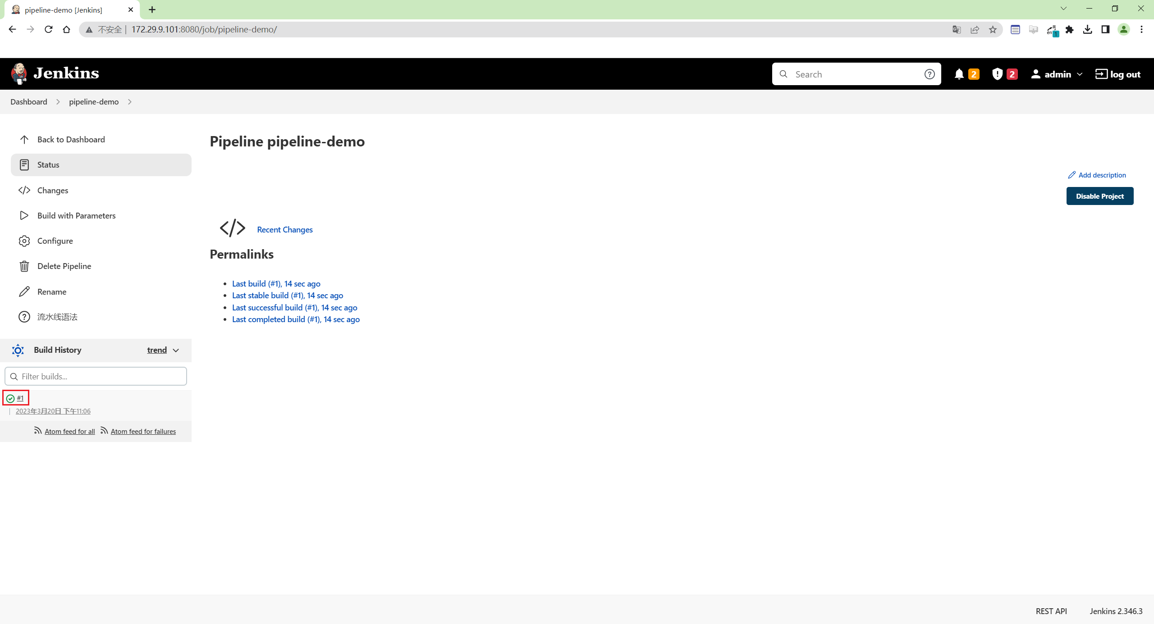Screen dimensions: 1154x624
Task: Toggle browser side panel icon
Action: [1105, 29]
